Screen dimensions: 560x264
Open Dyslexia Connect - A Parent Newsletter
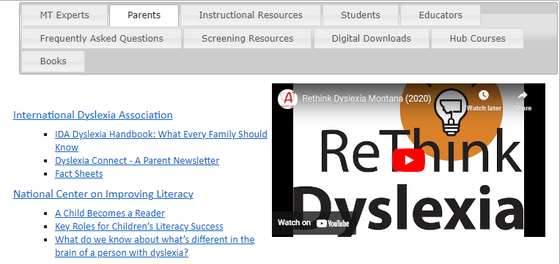137,161
